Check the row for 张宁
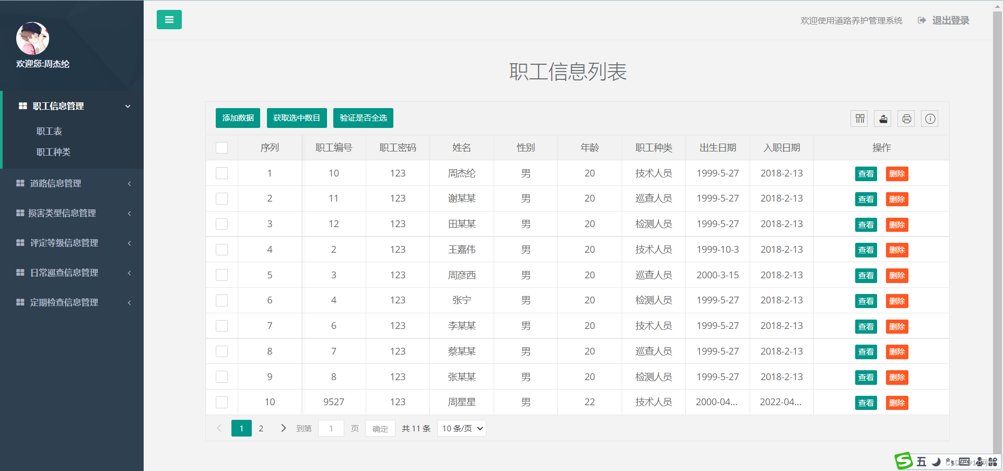This screenshot has height=471, width=1003. click(x=222, y=300)
